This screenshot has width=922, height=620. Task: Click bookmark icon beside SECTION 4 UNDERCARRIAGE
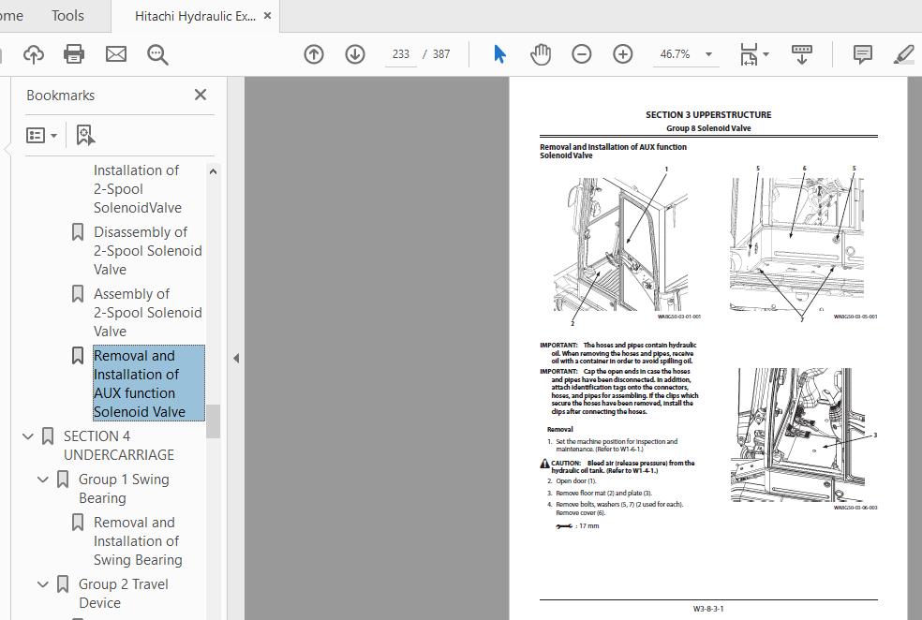(x=48, y=436)
